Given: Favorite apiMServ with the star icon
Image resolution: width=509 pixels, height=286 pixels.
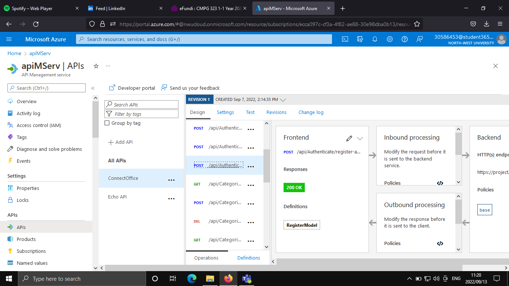Looking at the screenshot, I should point(96,66).
